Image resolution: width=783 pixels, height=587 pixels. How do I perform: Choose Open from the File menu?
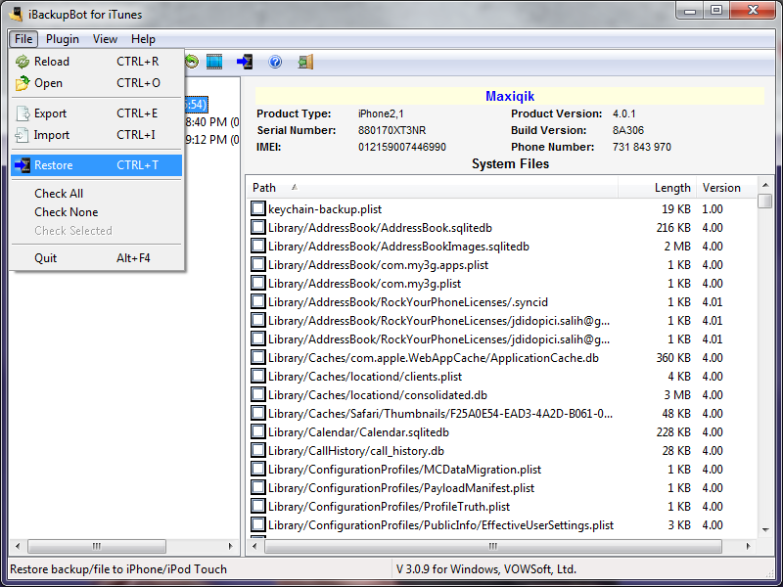click(96, 83)
